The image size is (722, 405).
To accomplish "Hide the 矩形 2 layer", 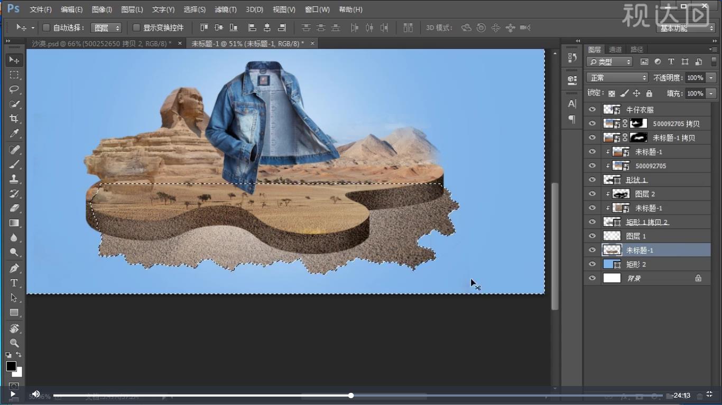I will pos(592,264).
